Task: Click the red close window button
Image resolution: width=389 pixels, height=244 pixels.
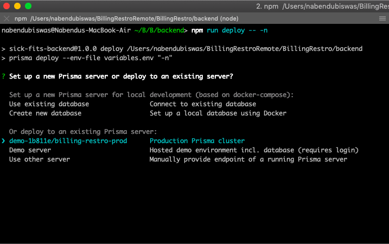Action: click(7, 6)
